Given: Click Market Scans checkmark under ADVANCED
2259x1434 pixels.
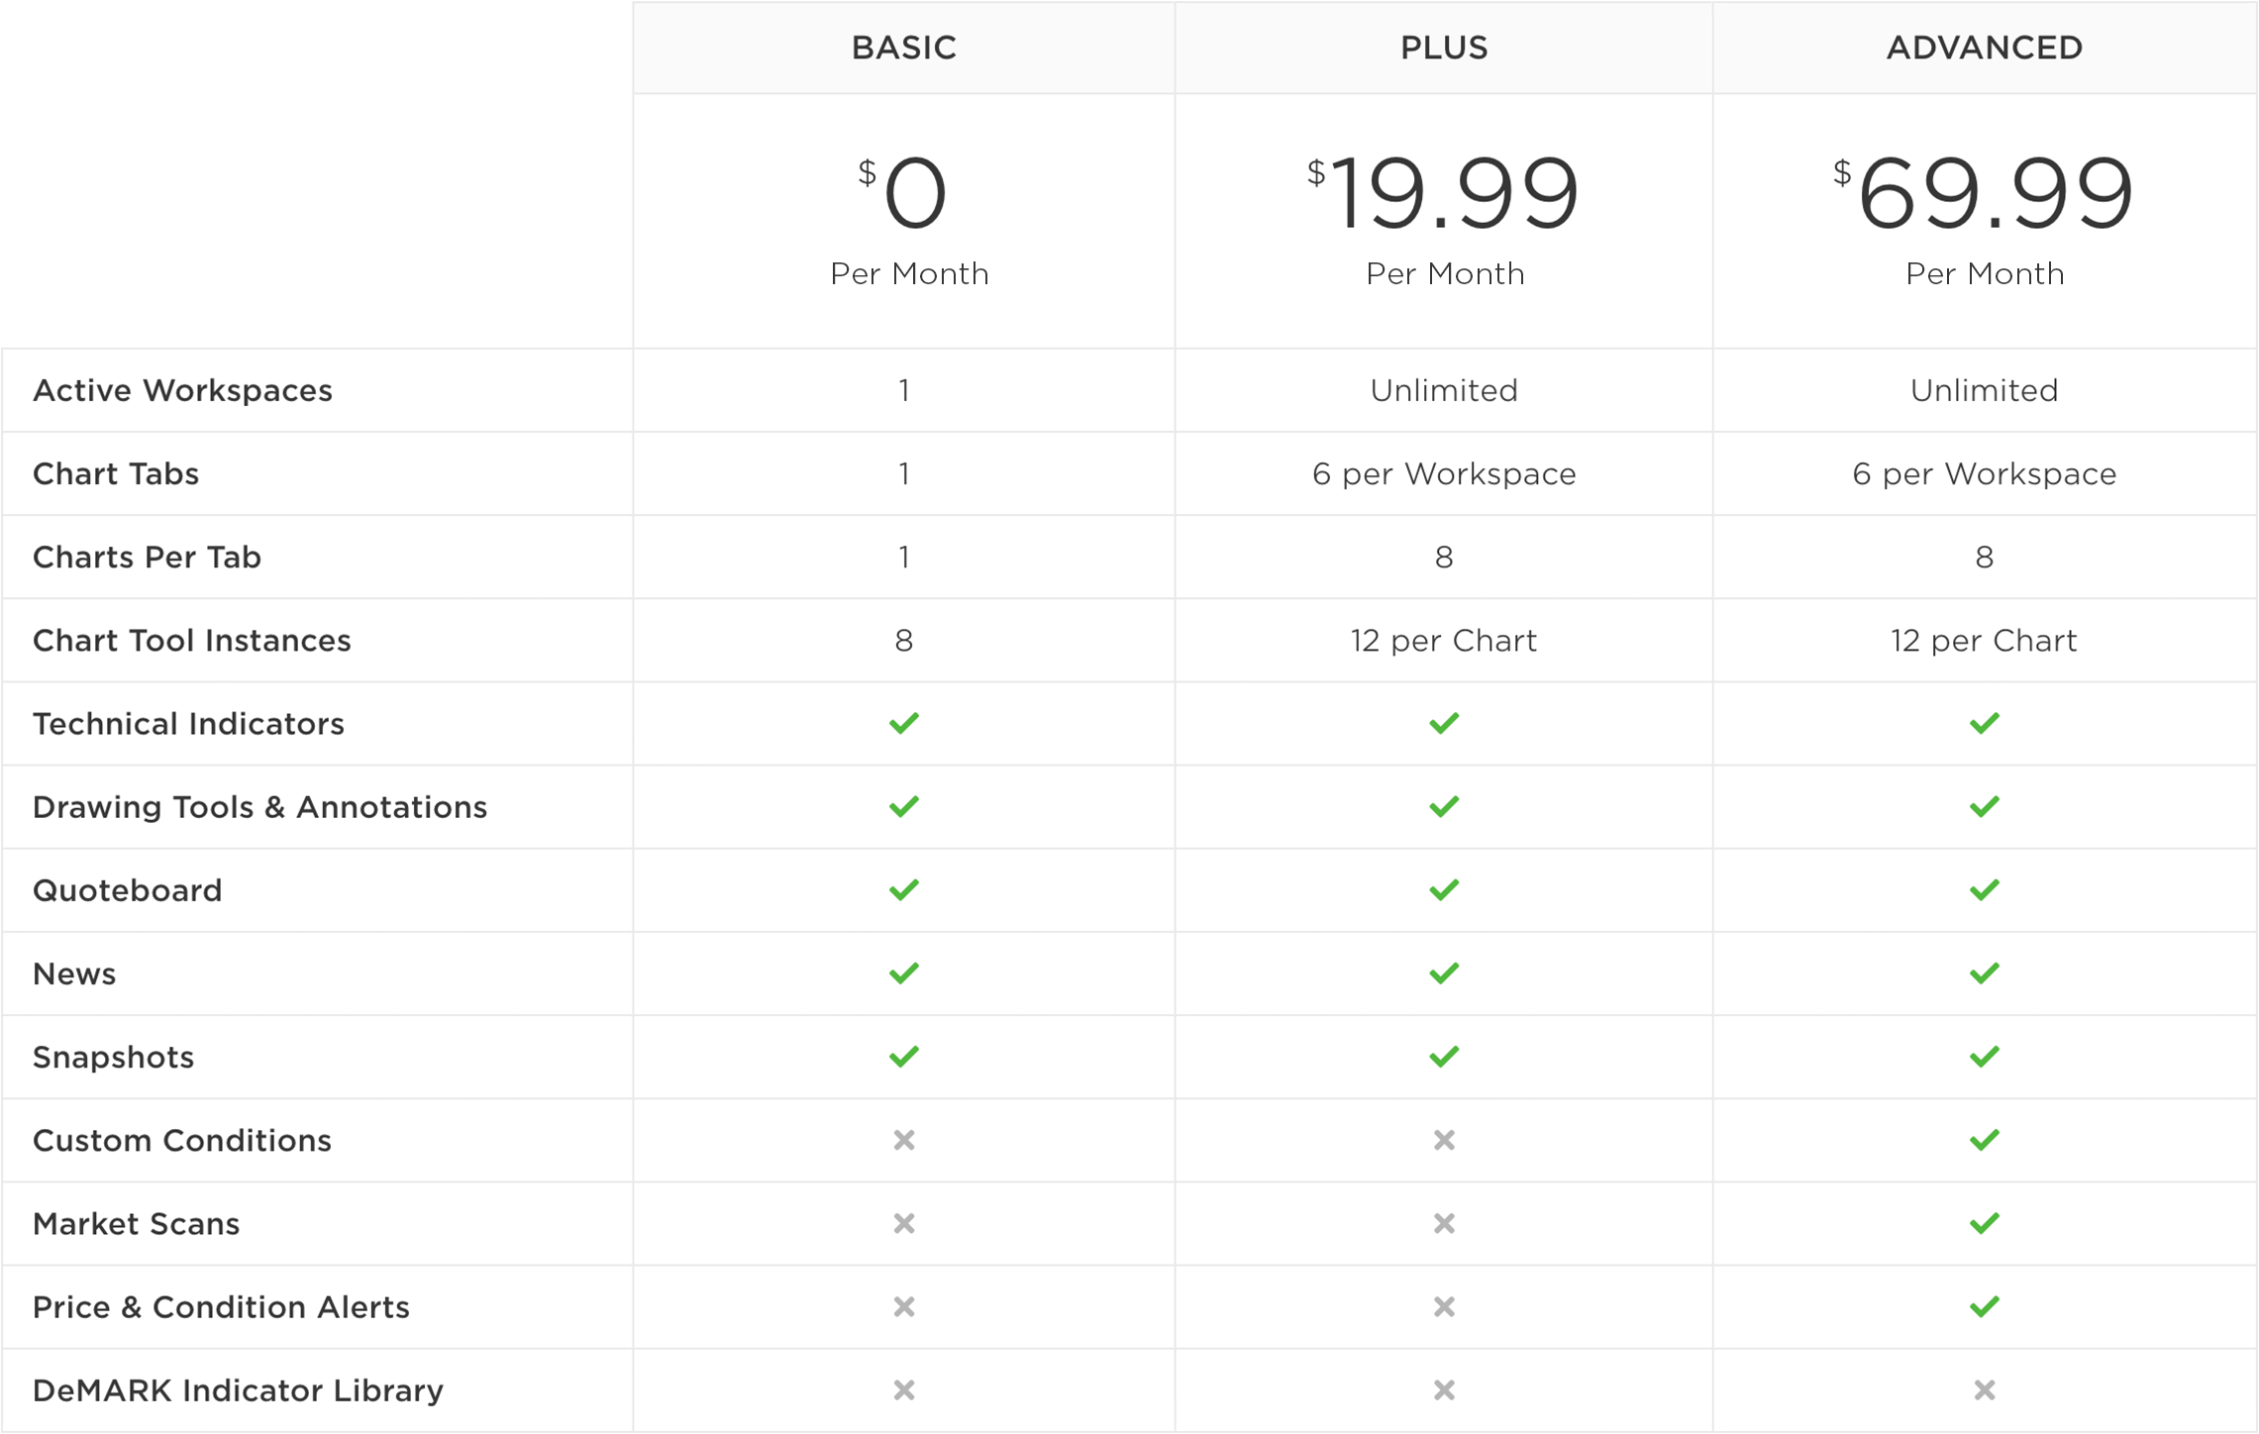Looking at the screenshot, I should click(1984, 1223).
